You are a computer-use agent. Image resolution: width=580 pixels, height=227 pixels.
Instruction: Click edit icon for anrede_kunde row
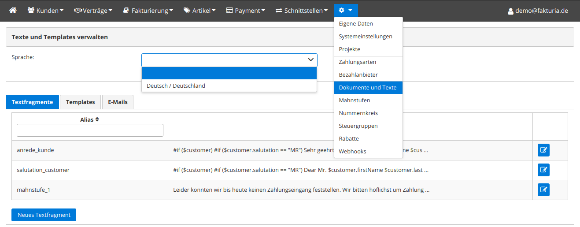[543, 150]
